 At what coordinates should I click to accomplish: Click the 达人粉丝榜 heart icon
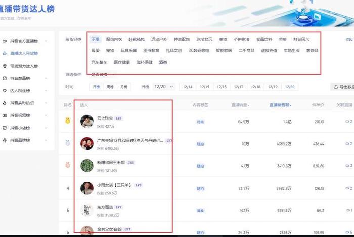click(x=5, y=91)
